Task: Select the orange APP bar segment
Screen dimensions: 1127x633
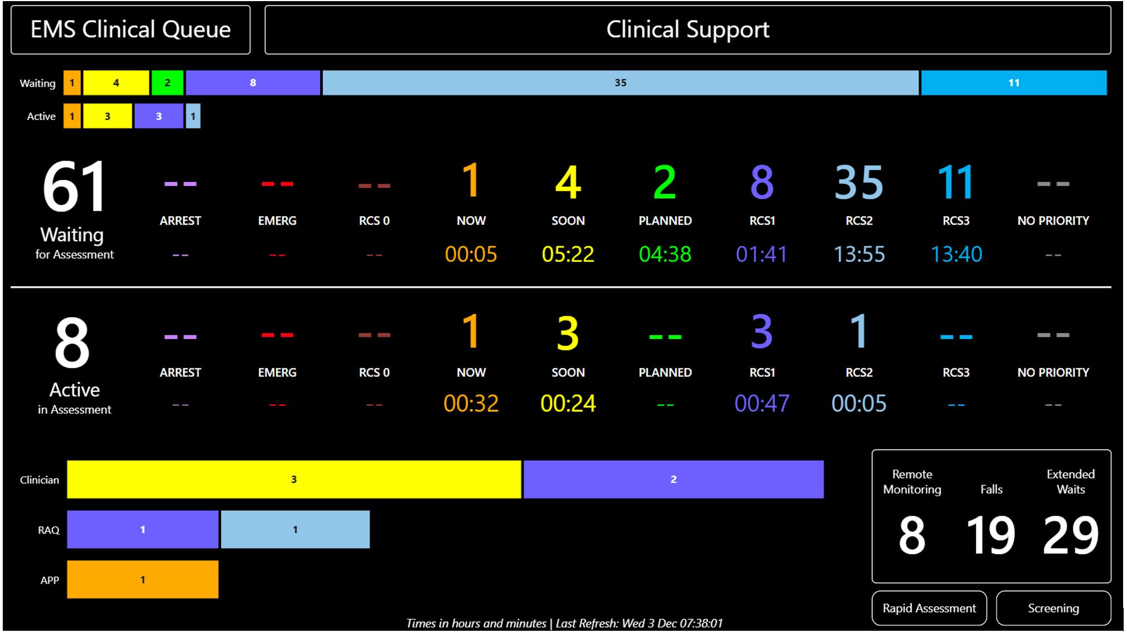Action: 142,579
